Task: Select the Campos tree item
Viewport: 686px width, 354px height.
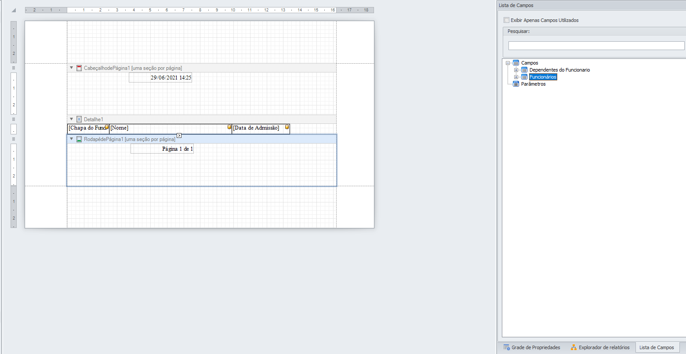Action: pyautogui.click(x=530, y=63)
